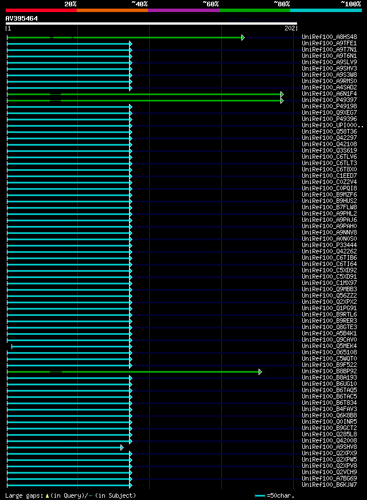Click the UniRef100_B7FLW8 hit name
Screen dimensions: 367x500
329,207
